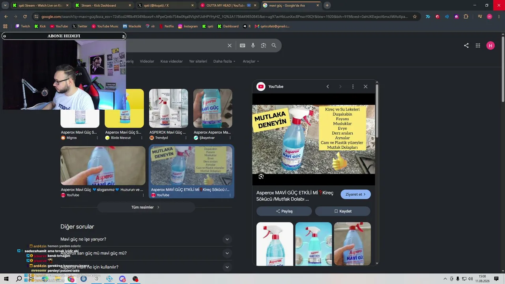Search inside preview image with Lens icon
The width and height of the screenshot is (505, 284).
(261, 176)
